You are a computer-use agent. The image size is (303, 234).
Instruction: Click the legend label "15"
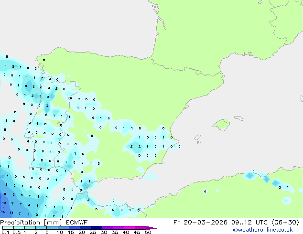[71, 232]
